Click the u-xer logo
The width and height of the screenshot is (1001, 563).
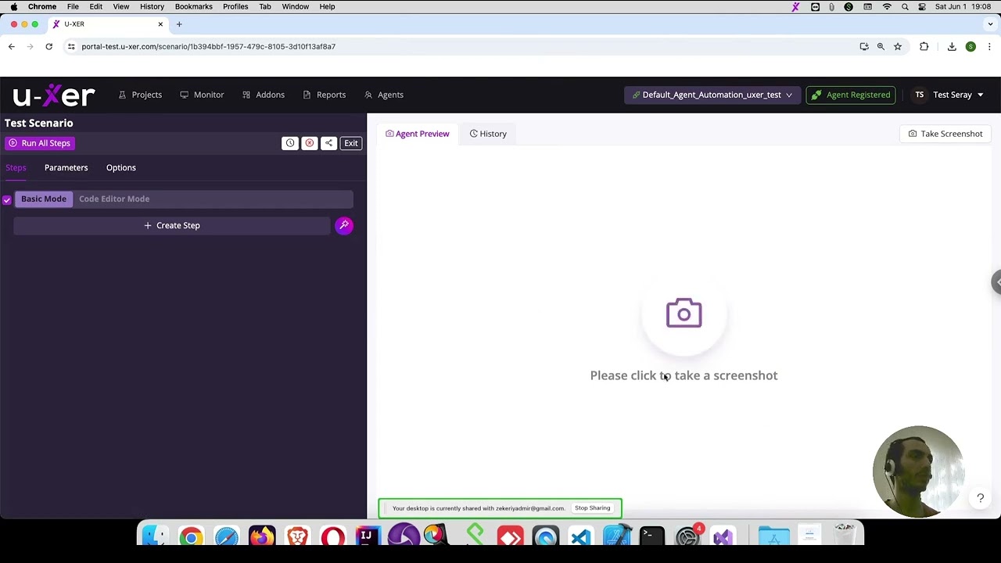pyautogui.click(x=53, y=95)
